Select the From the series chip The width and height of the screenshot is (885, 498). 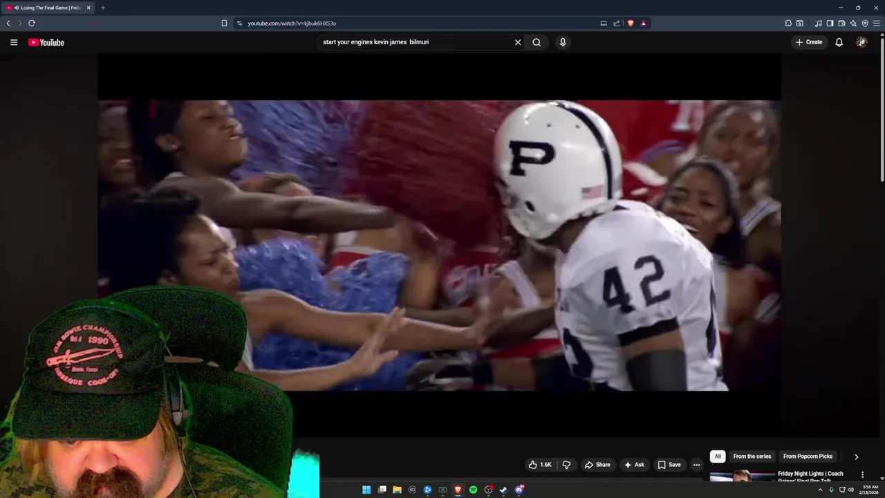[752, 456]
